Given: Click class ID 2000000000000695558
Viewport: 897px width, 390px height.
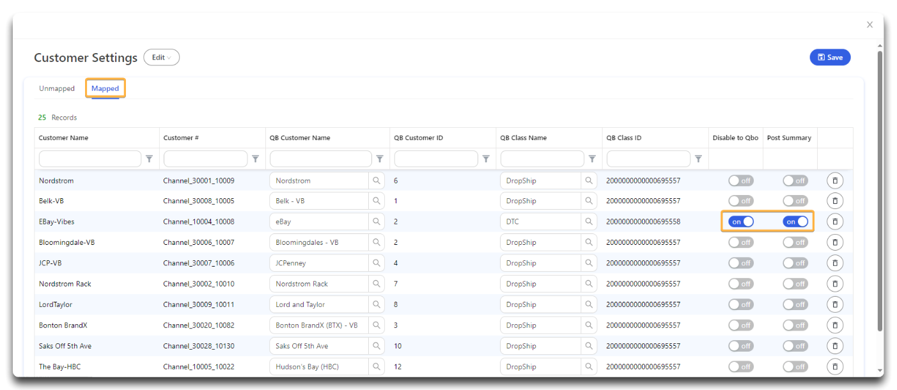Looking at the screenshot, I should pyautogui.click(x=643, y=222).
